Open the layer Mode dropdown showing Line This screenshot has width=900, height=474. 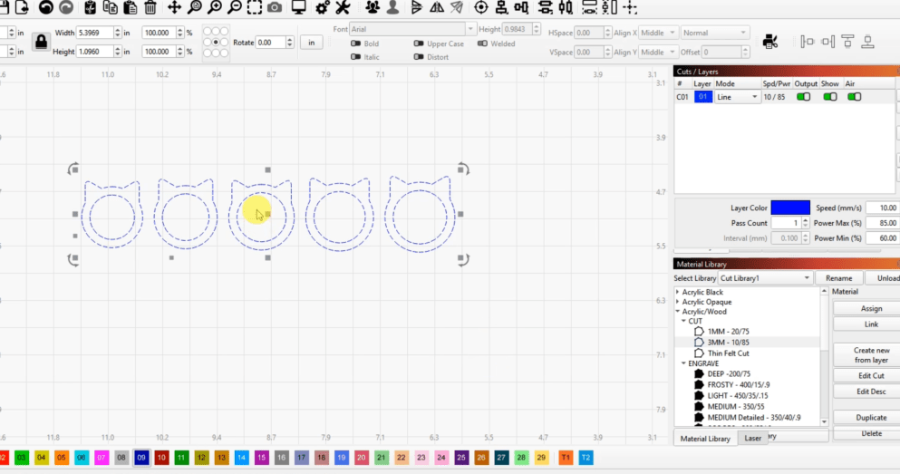(x=737, y=97)
